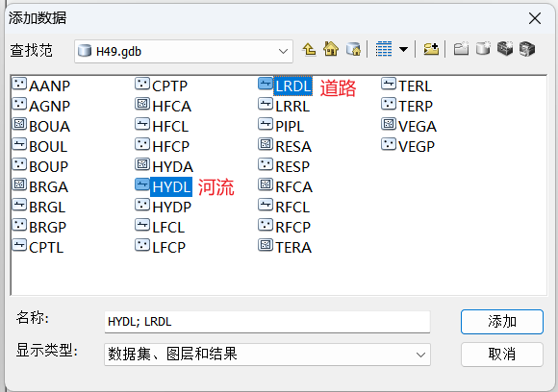Connect to a folder via the toolbar icon

point(431,49)
